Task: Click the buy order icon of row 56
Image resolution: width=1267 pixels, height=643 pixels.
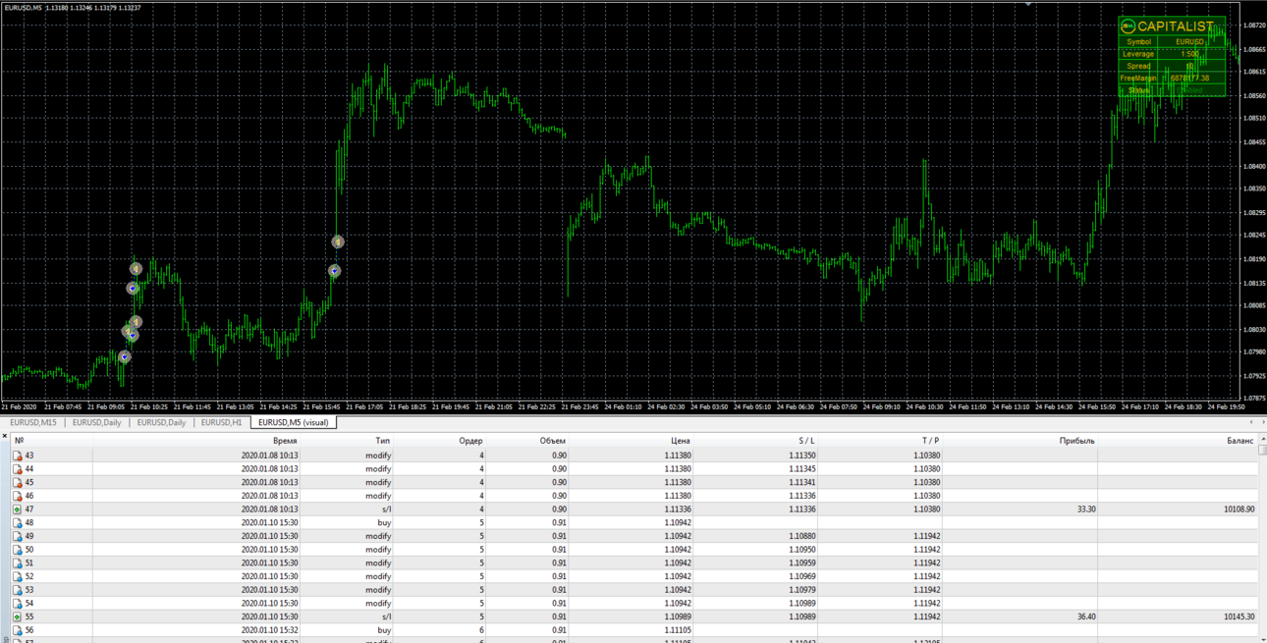Action: (18, 630)
